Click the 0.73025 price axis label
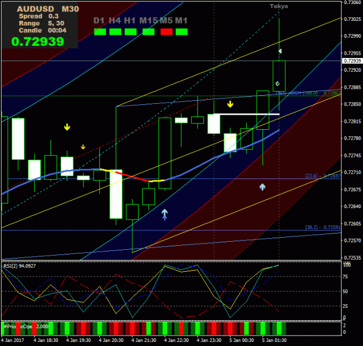The width and height of the screenshot is (363, 346). pos(352,19)
